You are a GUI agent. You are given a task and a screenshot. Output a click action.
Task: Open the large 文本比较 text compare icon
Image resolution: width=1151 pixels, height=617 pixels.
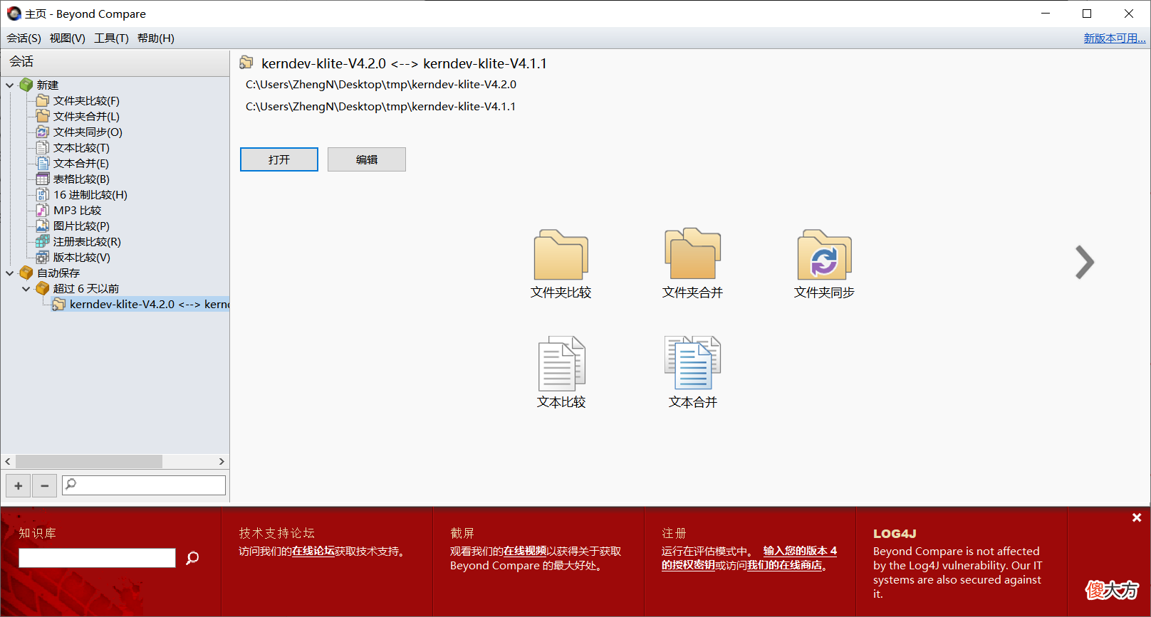[561, 363]
